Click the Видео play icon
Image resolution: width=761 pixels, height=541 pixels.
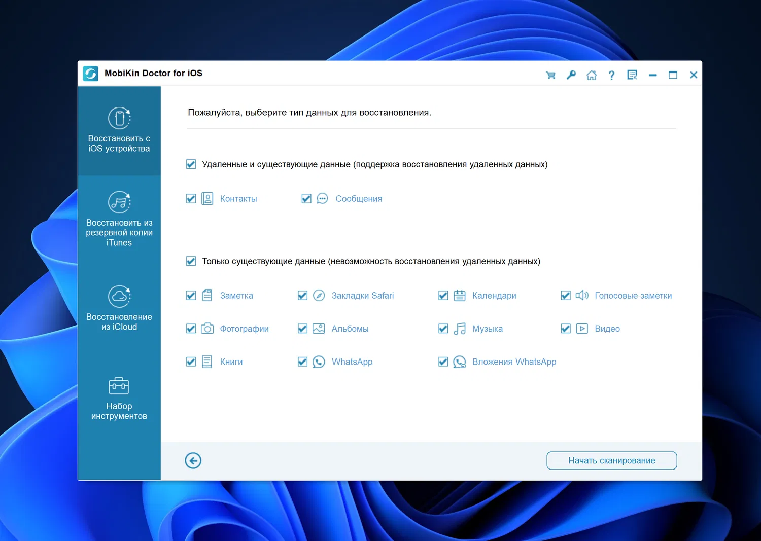[x=582, y=329]
